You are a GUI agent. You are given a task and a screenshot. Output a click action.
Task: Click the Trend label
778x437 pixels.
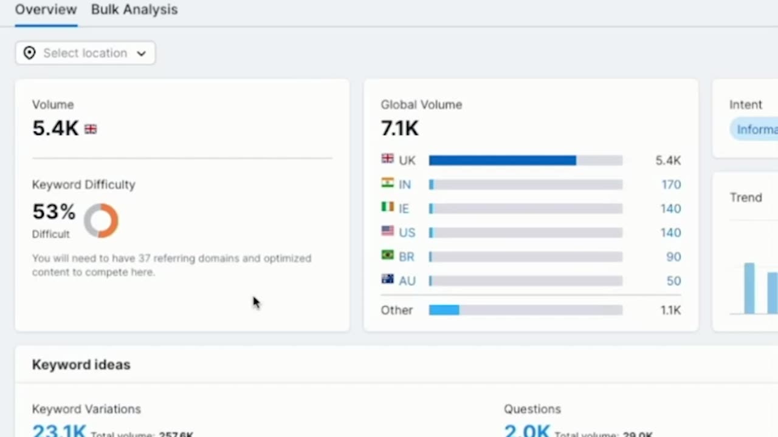tap(746, 198)
